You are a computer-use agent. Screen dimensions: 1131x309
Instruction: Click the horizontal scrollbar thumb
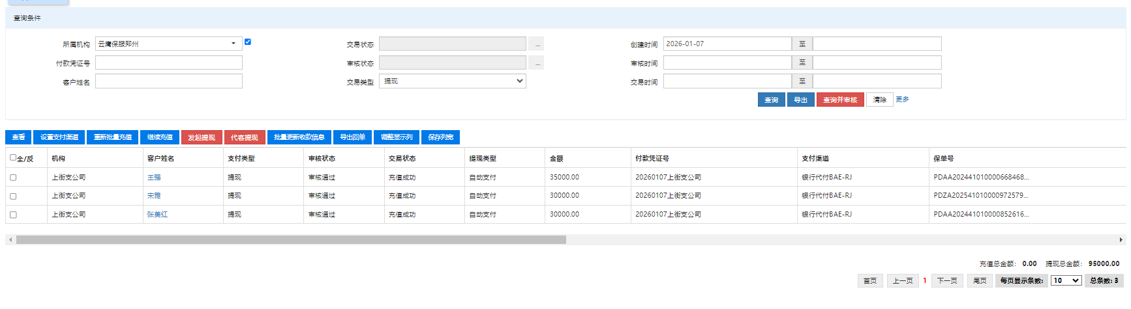tap(291, 239)
